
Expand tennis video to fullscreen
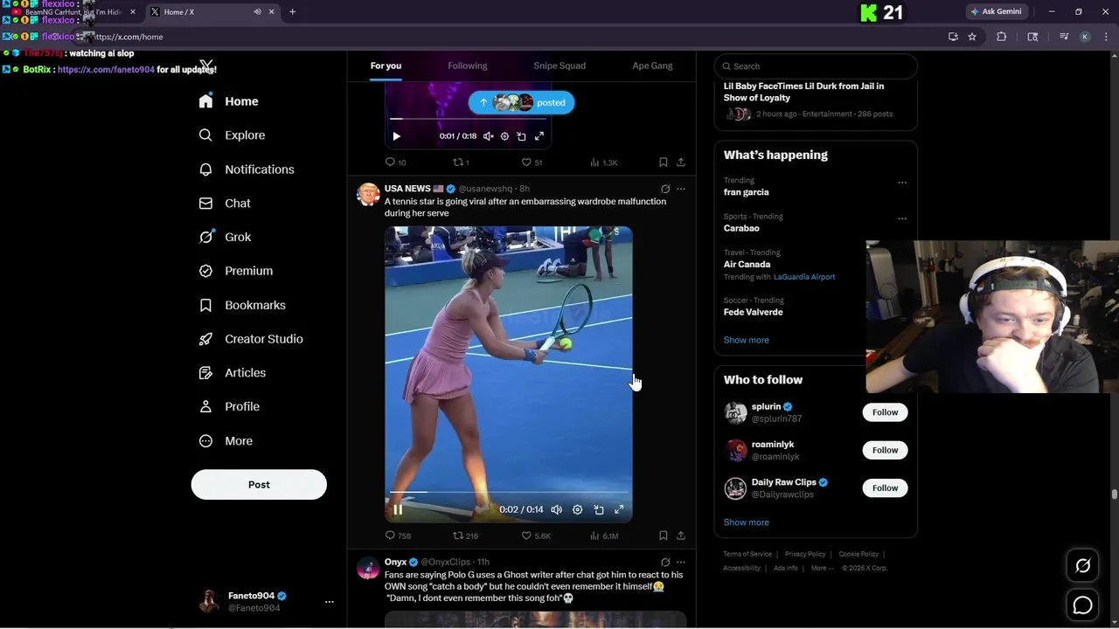619,509
